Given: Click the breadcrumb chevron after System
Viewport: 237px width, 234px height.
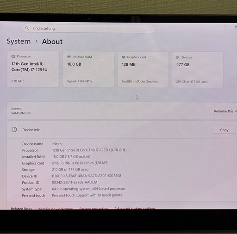Looking at the screenshot, I should (x=37, y=41).
